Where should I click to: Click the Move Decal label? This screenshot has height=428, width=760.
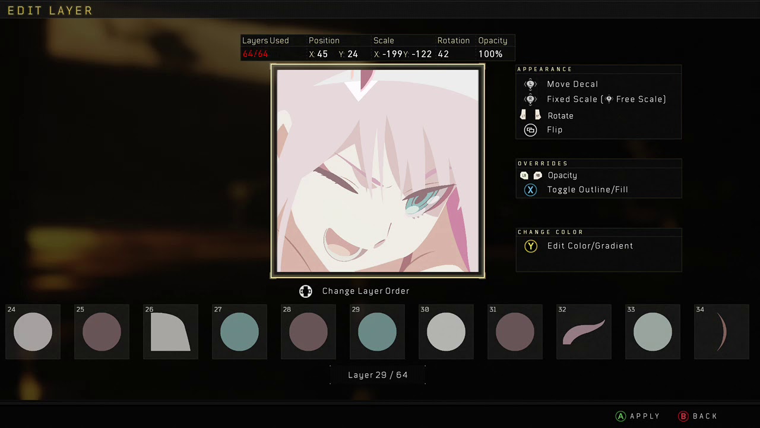coord(572,84)
